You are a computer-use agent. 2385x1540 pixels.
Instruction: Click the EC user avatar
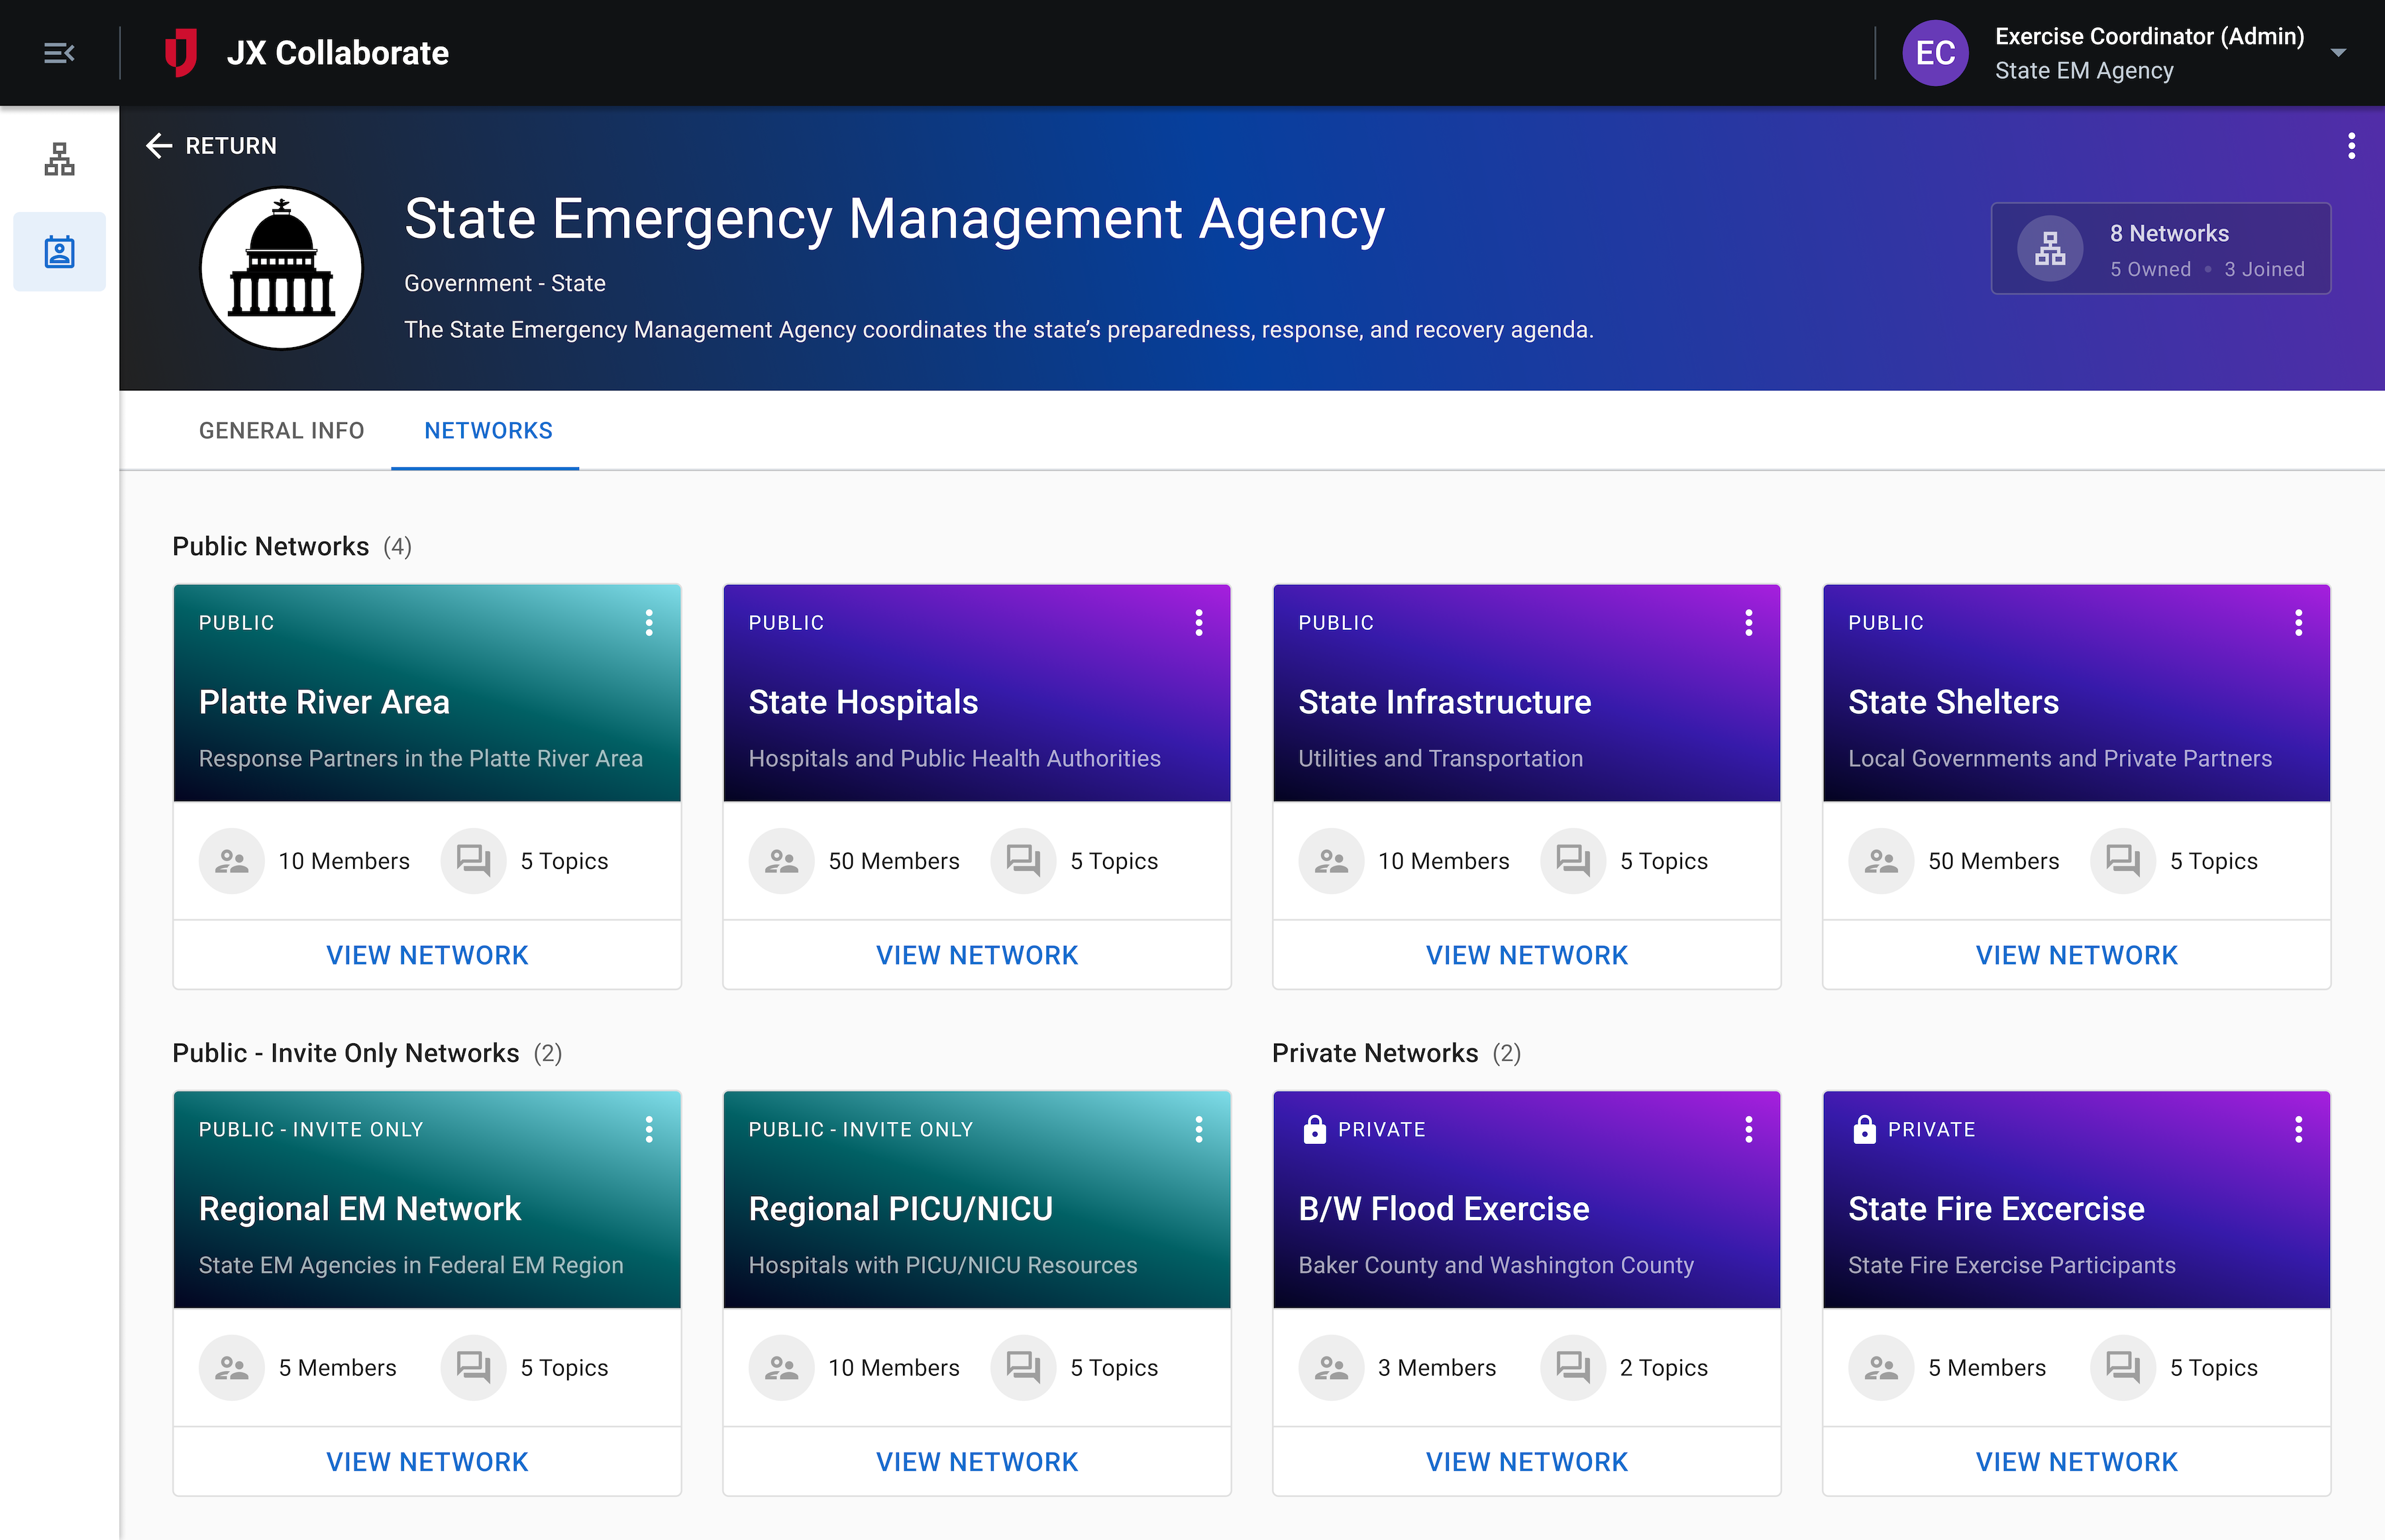coord(1935,53)
